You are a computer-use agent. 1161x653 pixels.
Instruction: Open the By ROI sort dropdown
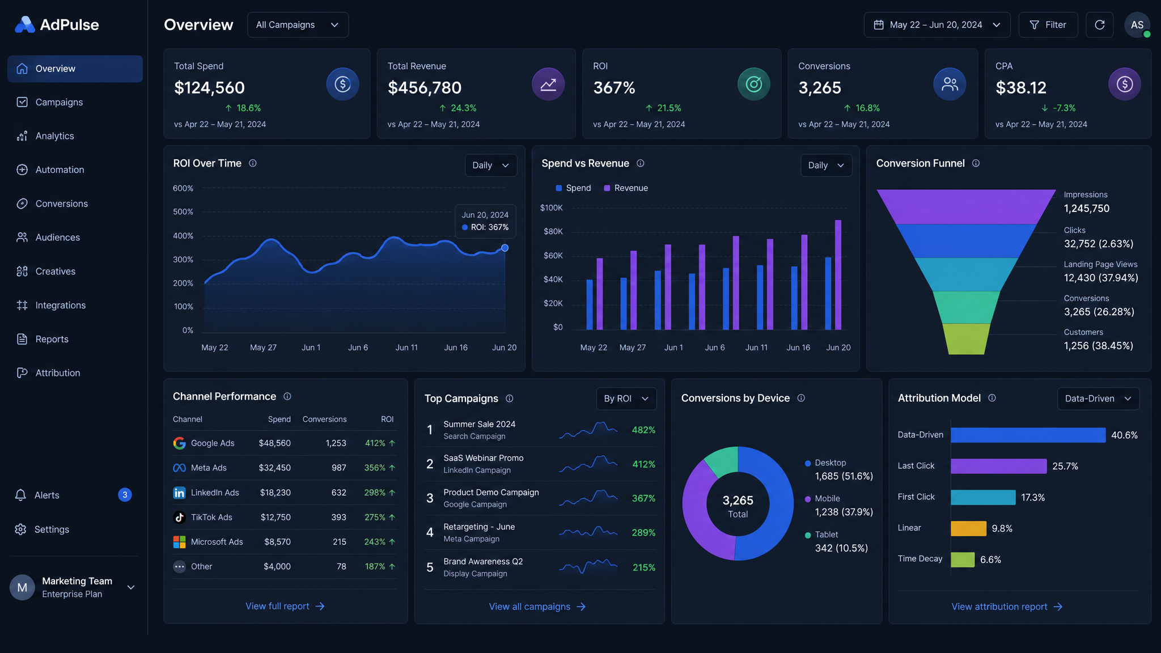[626, 398]
